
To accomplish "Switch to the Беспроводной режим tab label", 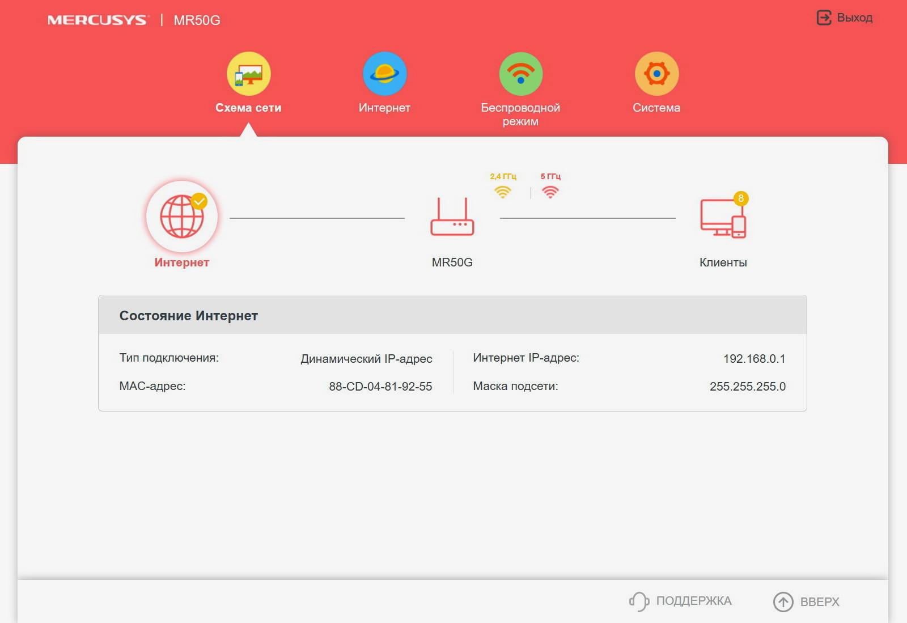I will click(520, 114).
